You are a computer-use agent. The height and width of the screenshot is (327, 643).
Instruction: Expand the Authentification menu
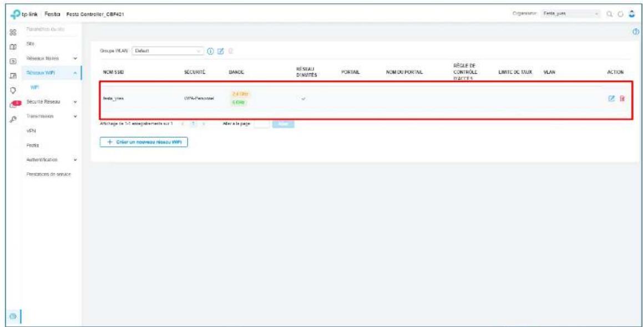(x=51, y=160)
